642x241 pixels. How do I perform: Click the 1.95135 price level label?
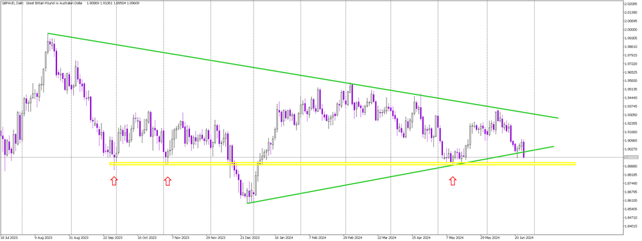point(631,89)
